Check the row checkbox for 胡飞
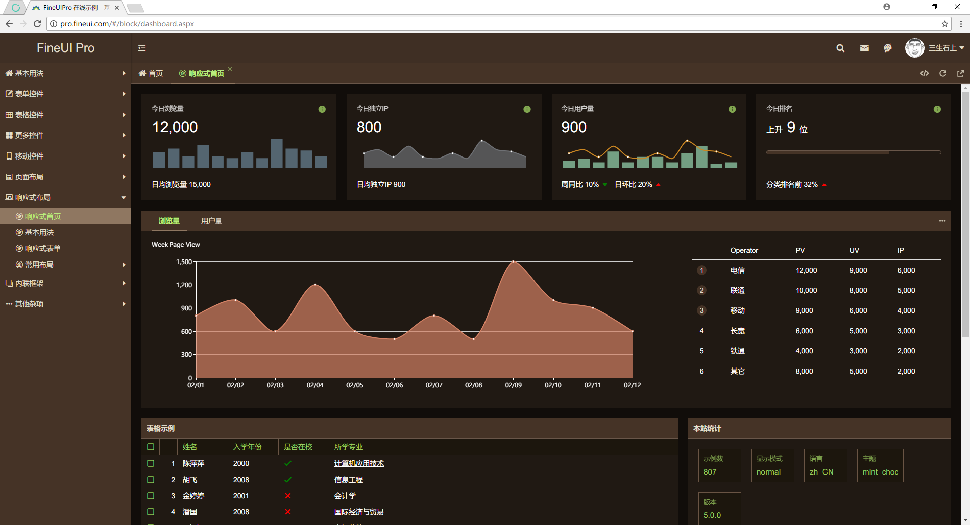This screenshot has height=525, width=970. (x=151, y=480)
